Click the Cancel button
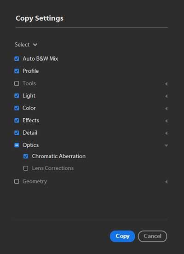The width and height of the screenshot is (184, 254). pos(152,236)
